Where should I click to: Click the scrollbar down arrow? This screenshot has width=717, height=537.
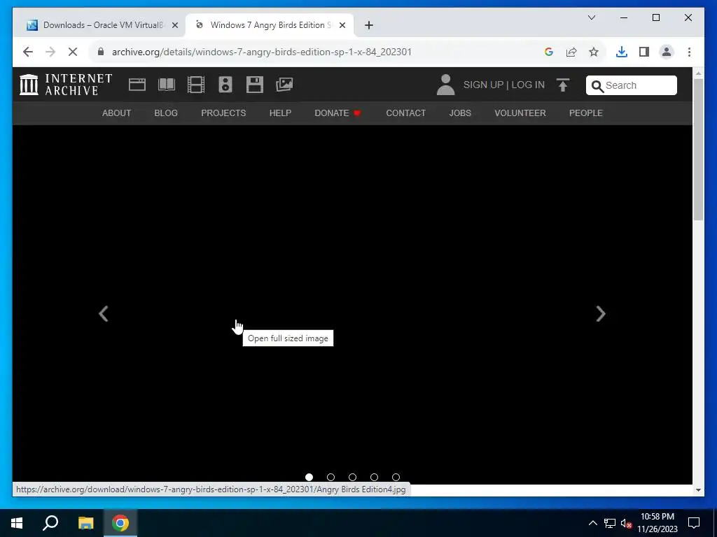(698, 490)
